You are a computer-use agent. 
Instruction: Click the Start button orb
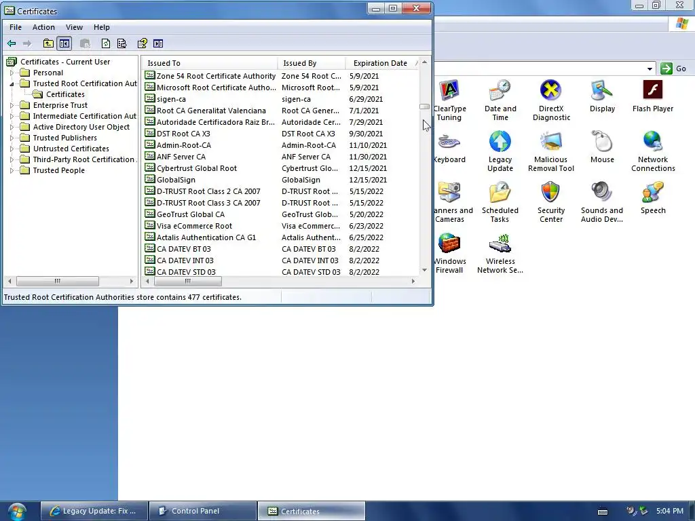pos(17,511)
